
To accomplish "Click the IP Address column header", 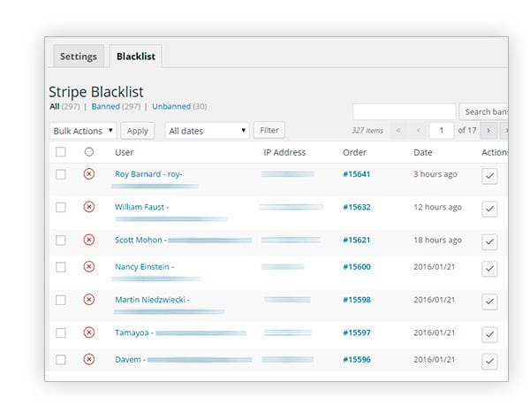I will [x=284, y=152].
